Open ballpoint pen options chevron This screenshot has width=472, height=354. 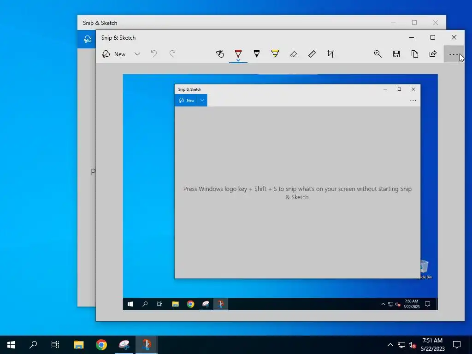coord(238,60)
